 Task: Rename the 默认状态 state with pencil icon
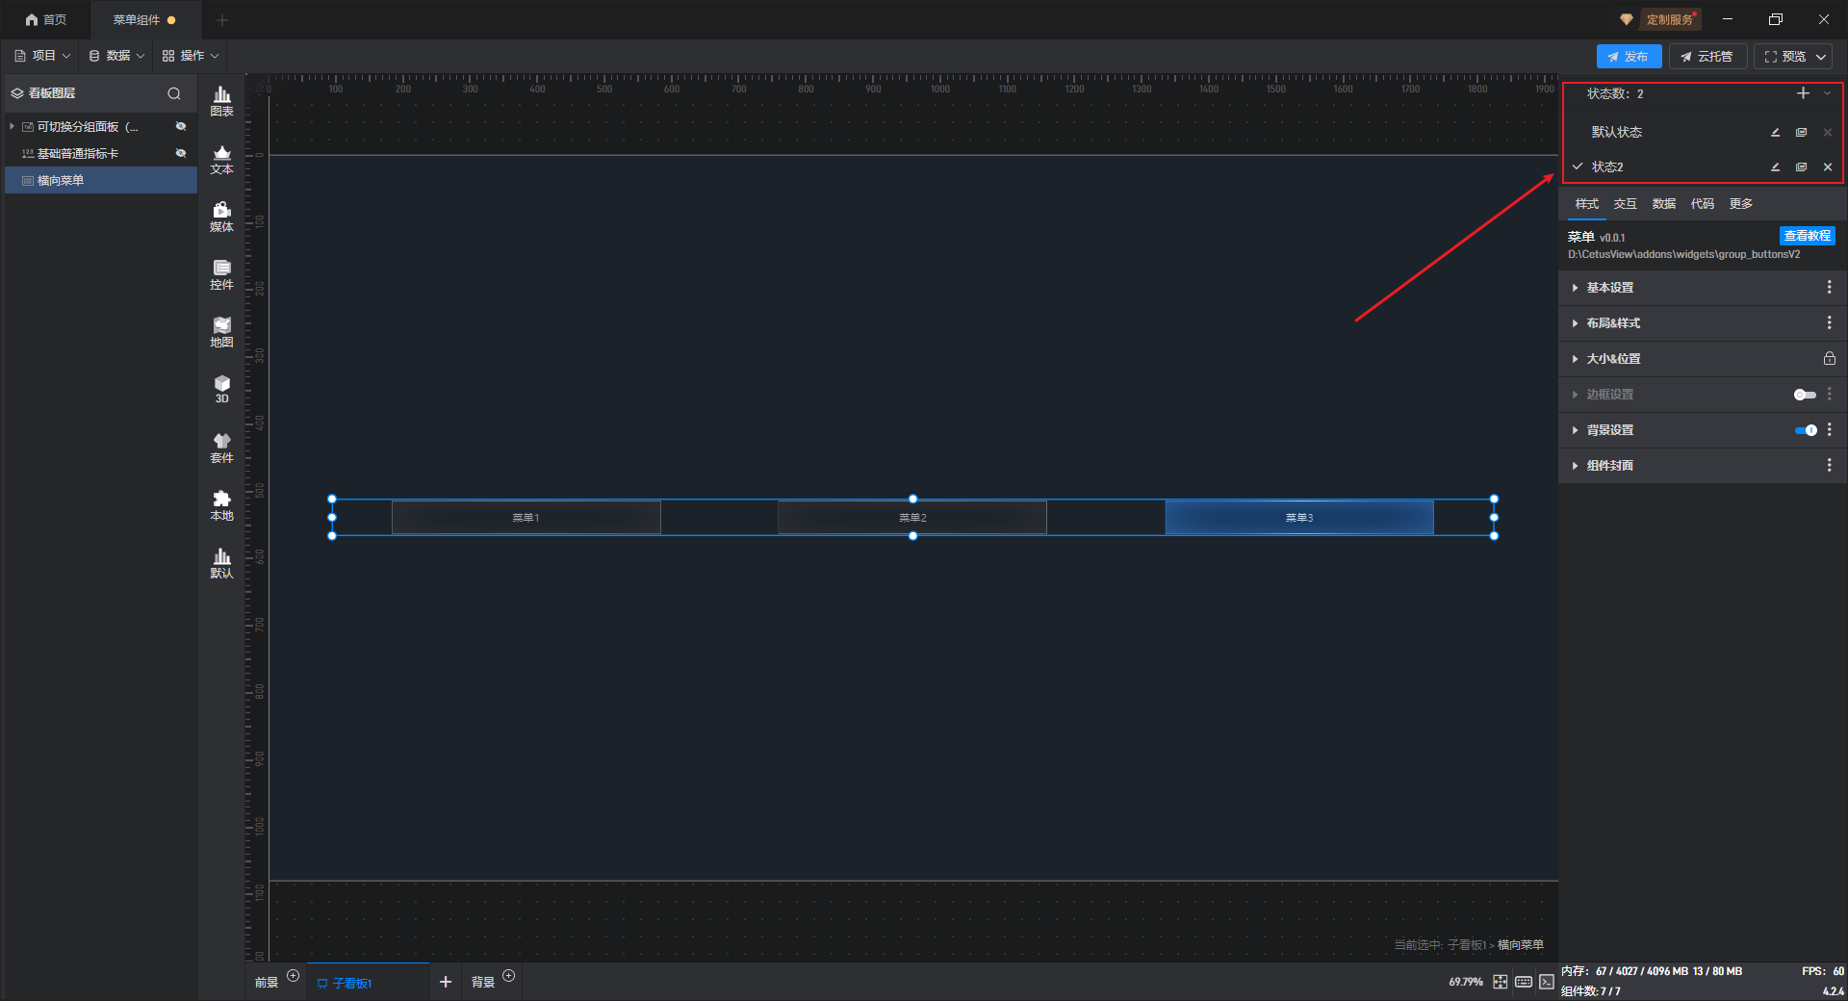[1775, 133]
